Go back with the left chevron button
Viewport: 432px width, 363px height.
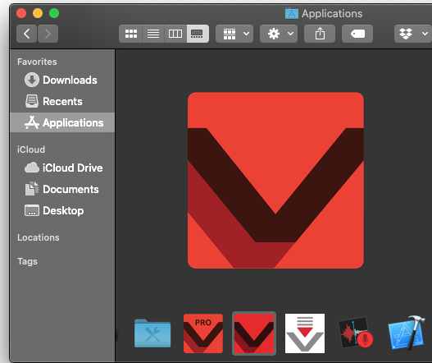pos(26,34)
